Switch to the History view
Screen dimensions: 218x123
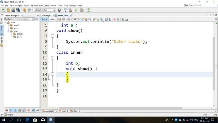tap(52, 19)
